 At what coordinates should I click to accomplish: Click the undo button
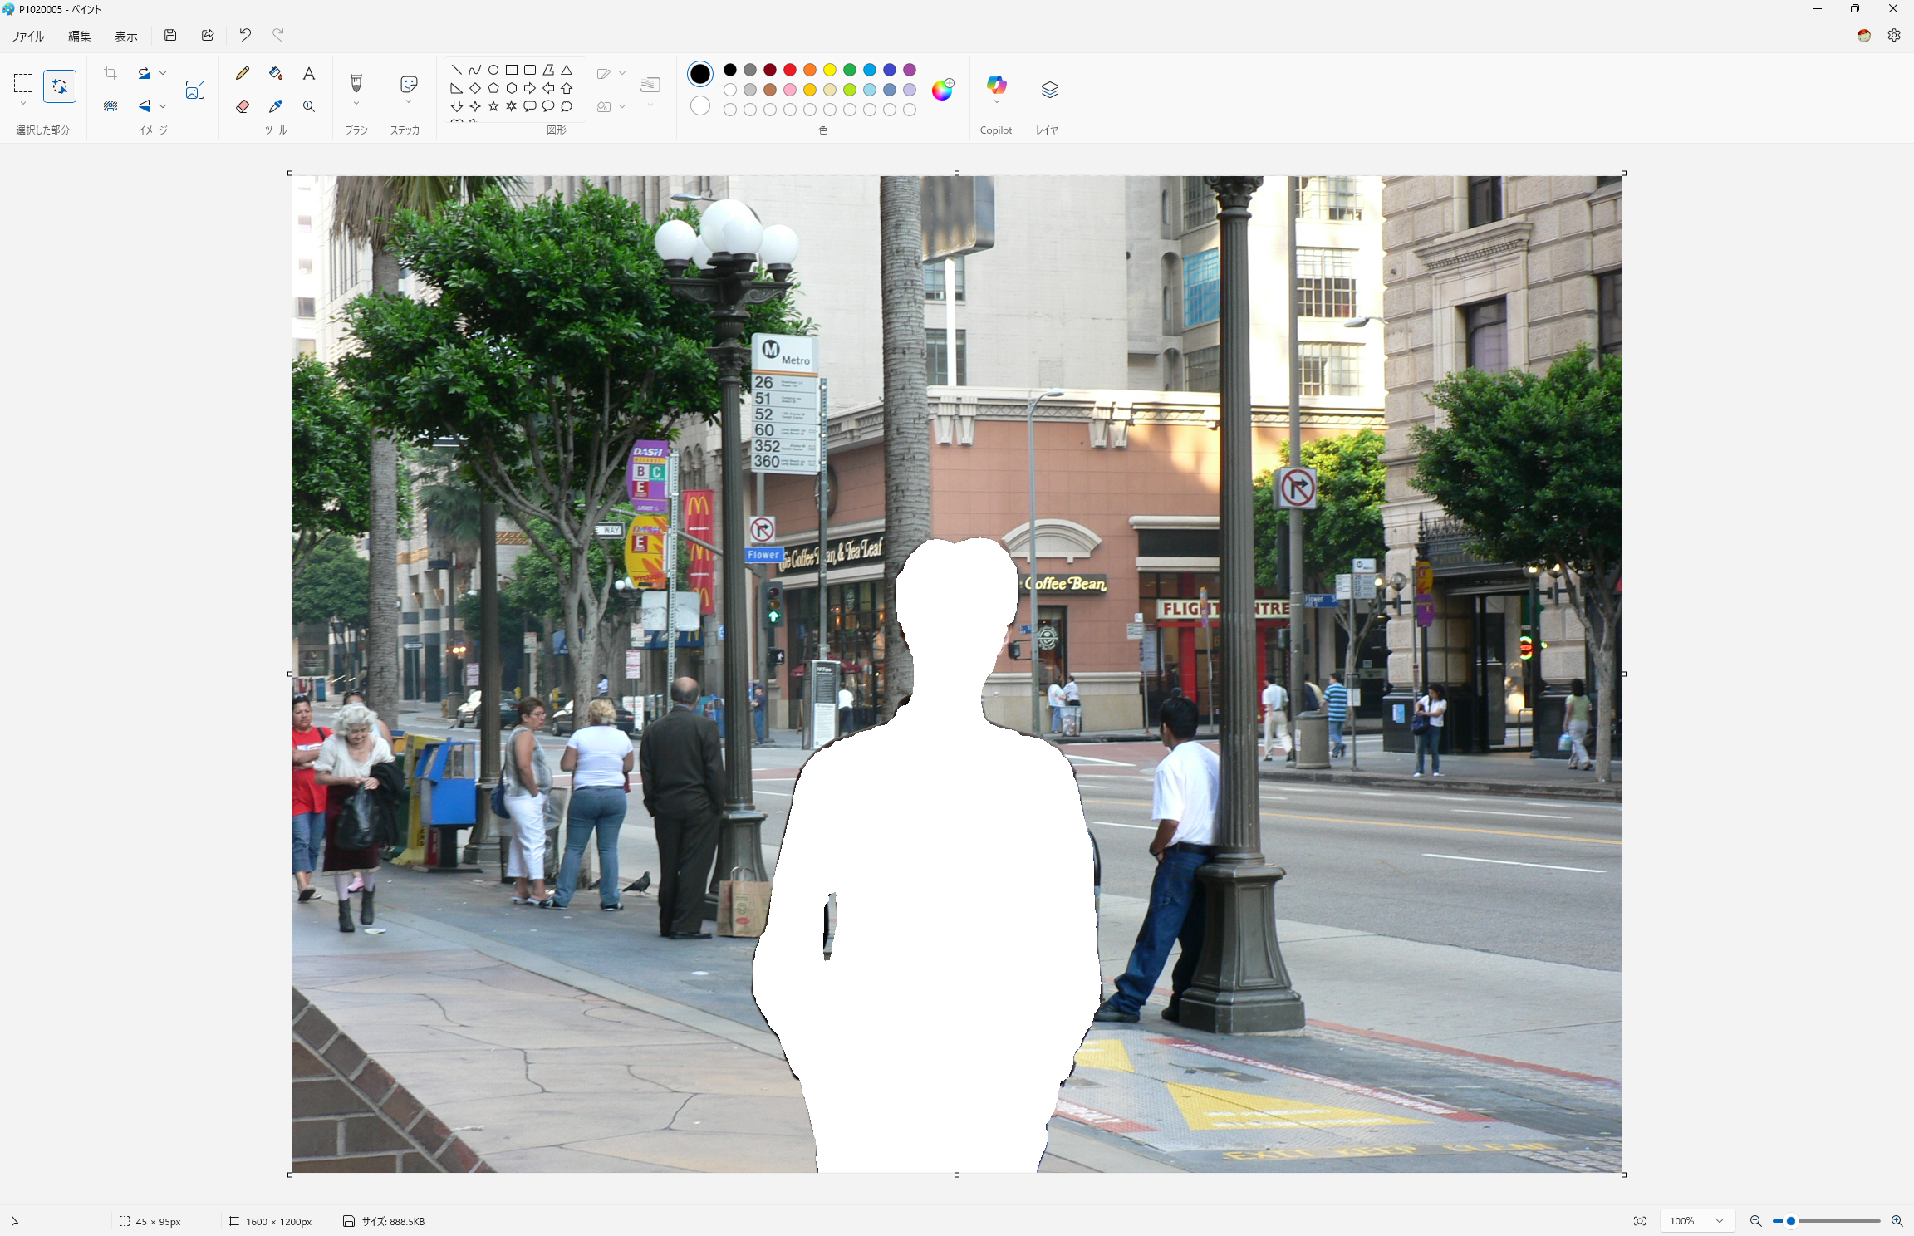(244, 35)
